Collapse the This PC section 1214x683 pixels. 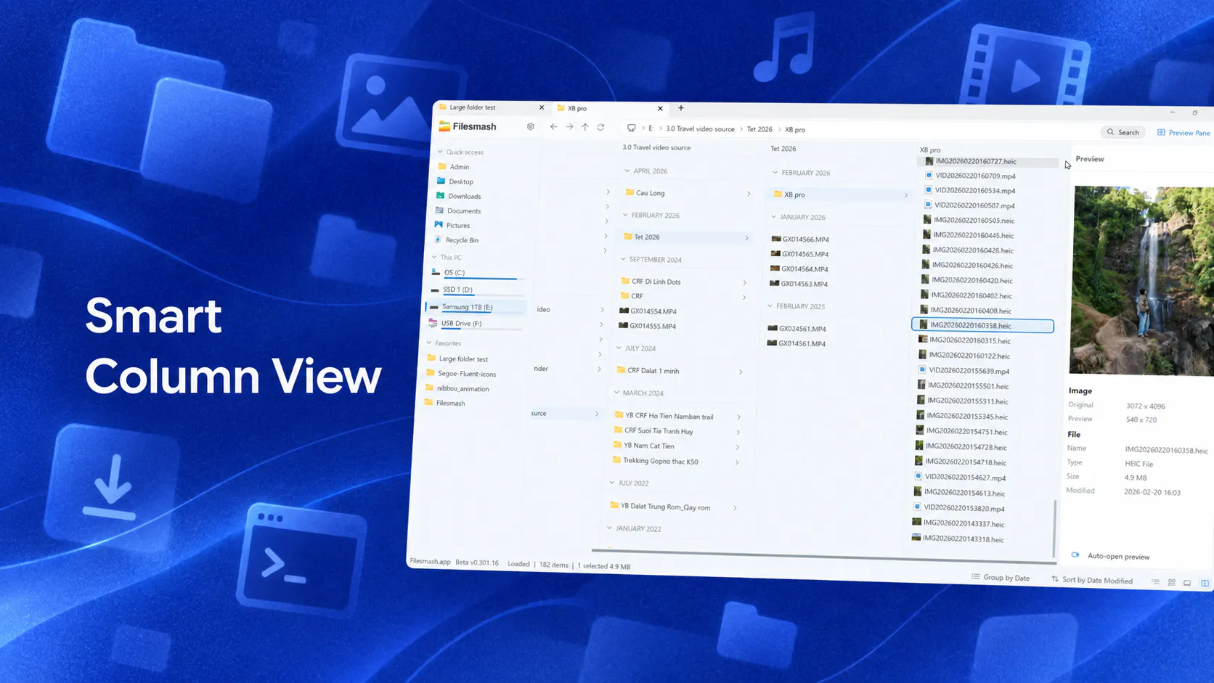click(x=434, y=257)
